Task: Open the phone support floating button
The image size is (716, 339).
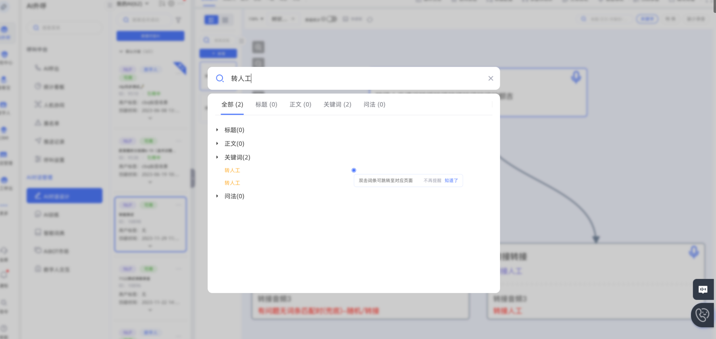Action: (x=702, y=315)
